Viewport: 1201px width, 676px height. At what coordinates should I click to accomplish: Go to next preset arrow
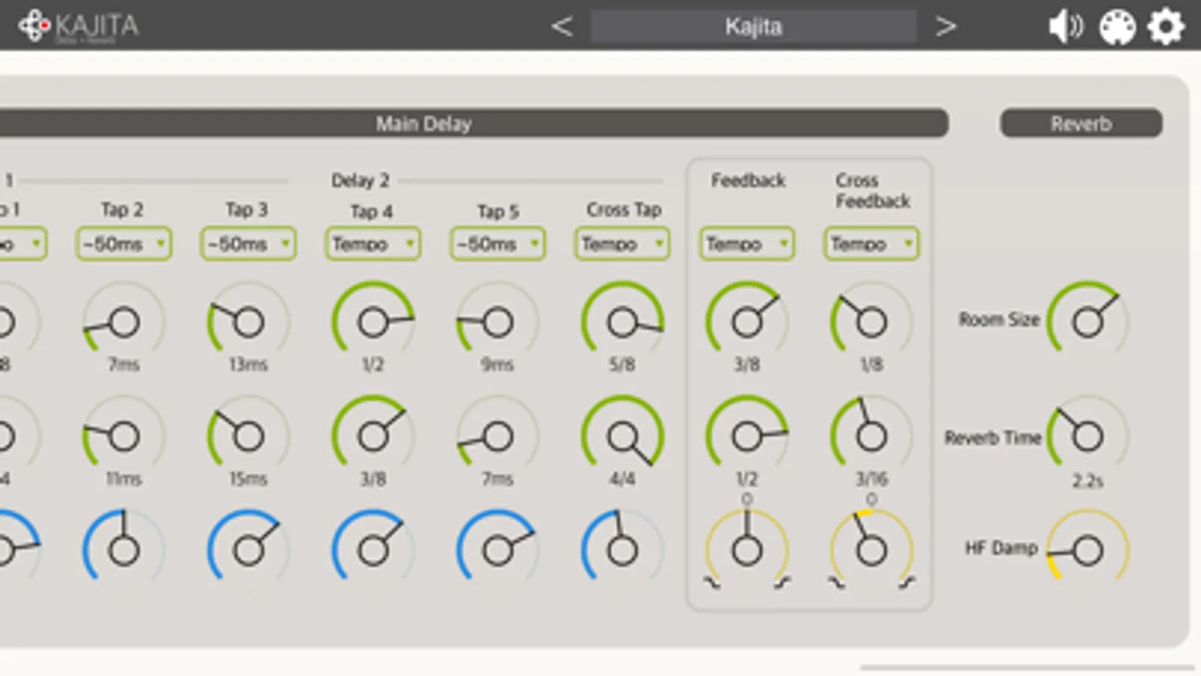point(946,26)
